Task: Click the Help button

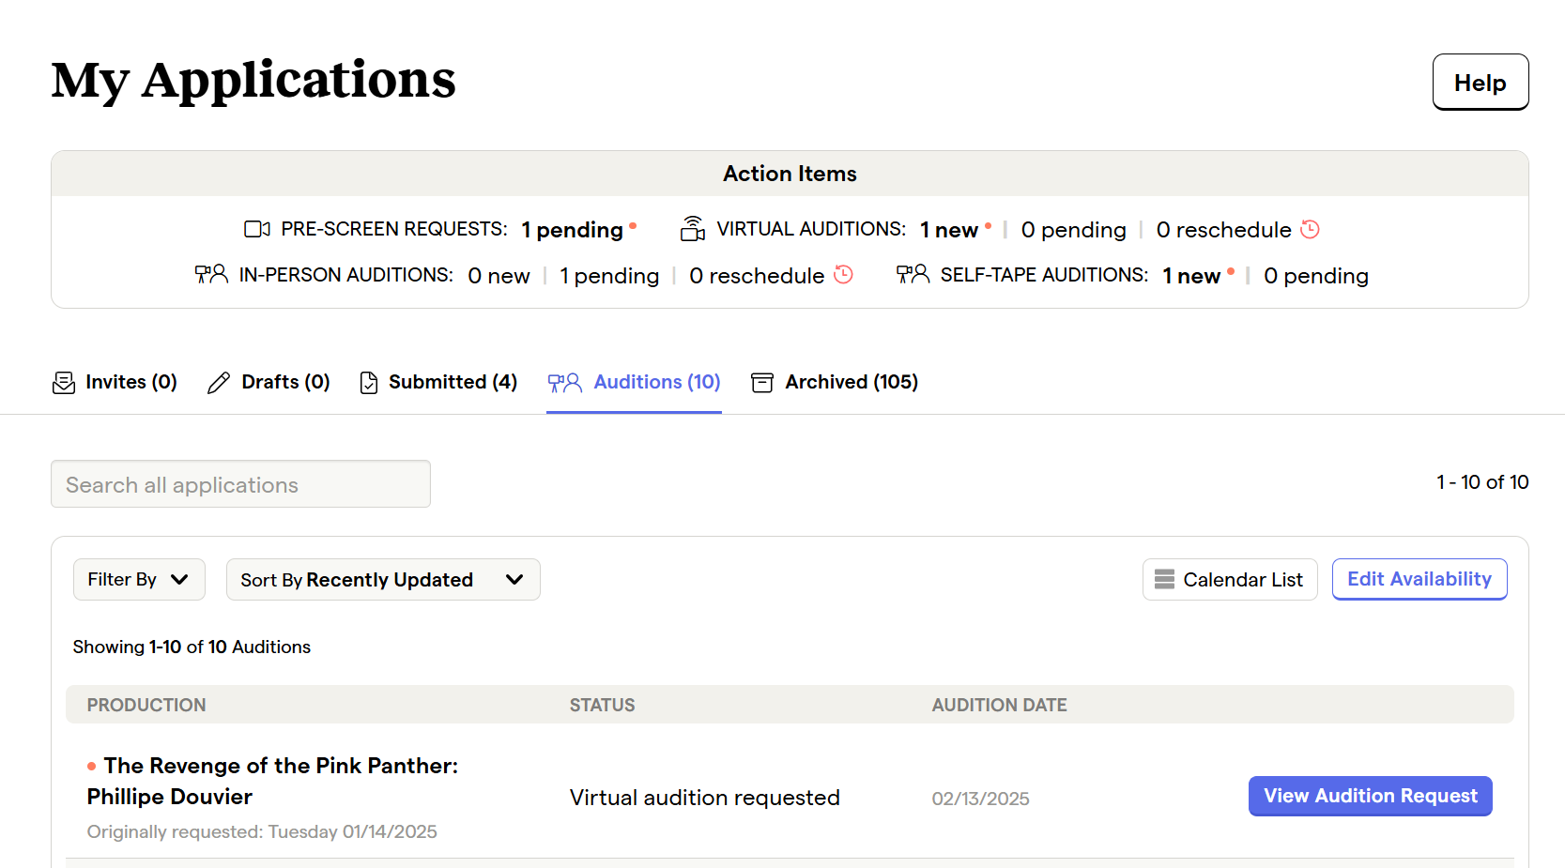Action: tap(1481, 83)
